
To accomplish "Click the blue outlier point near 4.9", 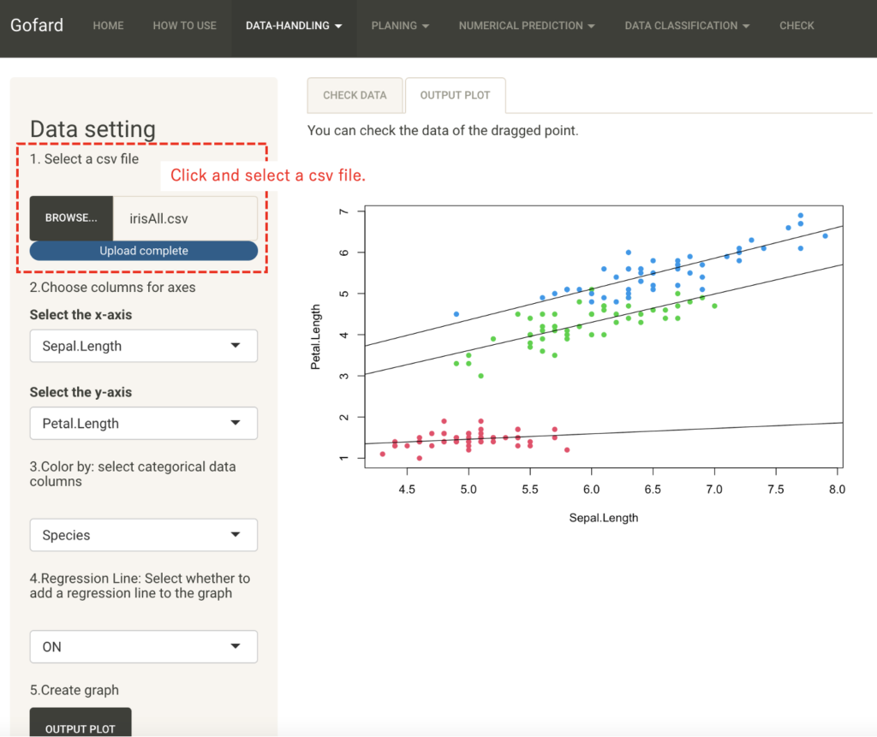I will [x=456, y=314].
